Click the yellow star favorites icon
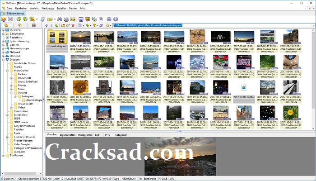The height and width of the screenshot is (181, 316). tap(107, 25)
